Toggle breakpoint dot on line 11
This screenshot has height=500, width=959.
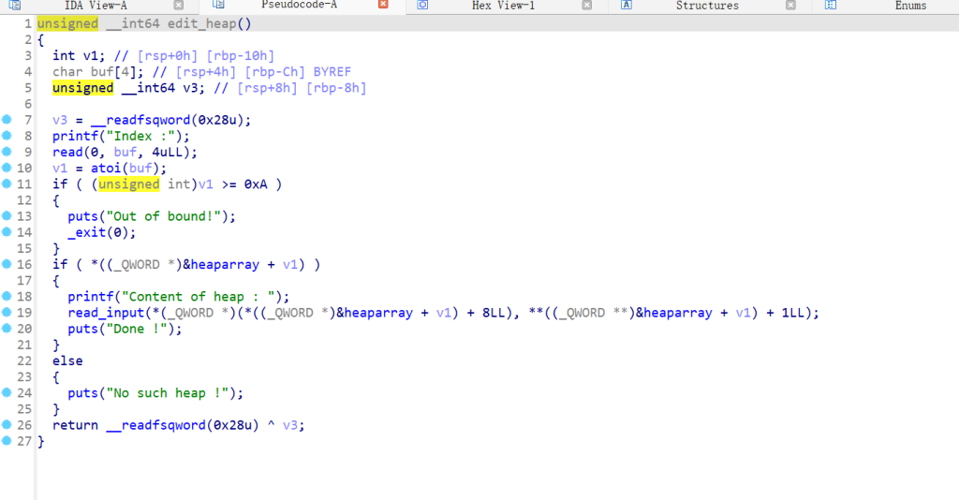[x=7, y=184]
